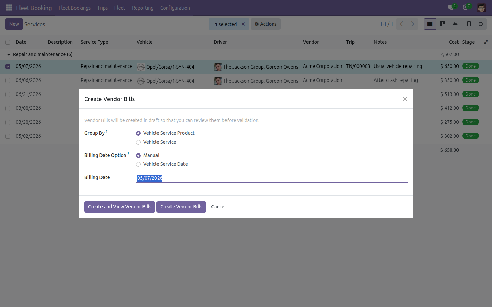The width and height of the screenshot is (492, 307).
Task: Click TN/000003 trip cell
Action: pyautogui.click(x=358, y=66)
